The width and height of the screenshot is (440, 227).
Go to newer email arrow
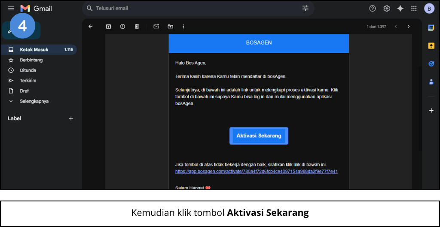(x=396, y=26)
